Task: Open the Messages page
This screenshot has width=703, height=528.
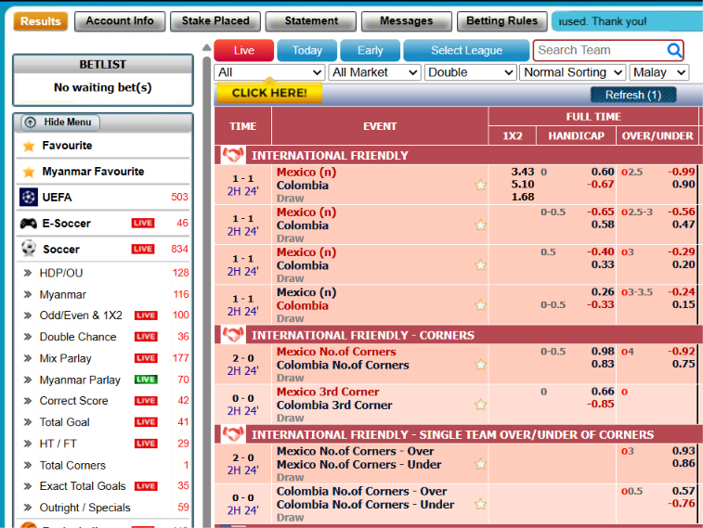Action: (407, 21)
